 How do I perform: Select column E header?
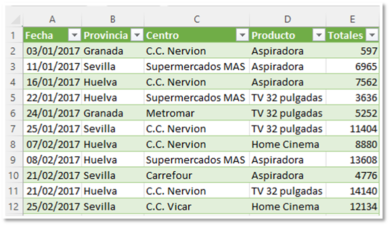[352, 19]
